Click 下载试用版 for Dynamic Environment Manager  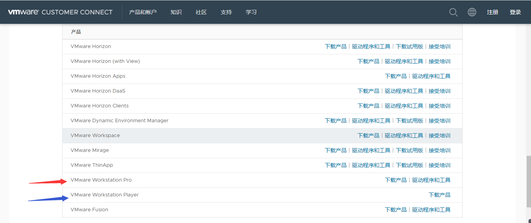click(409, 121)
